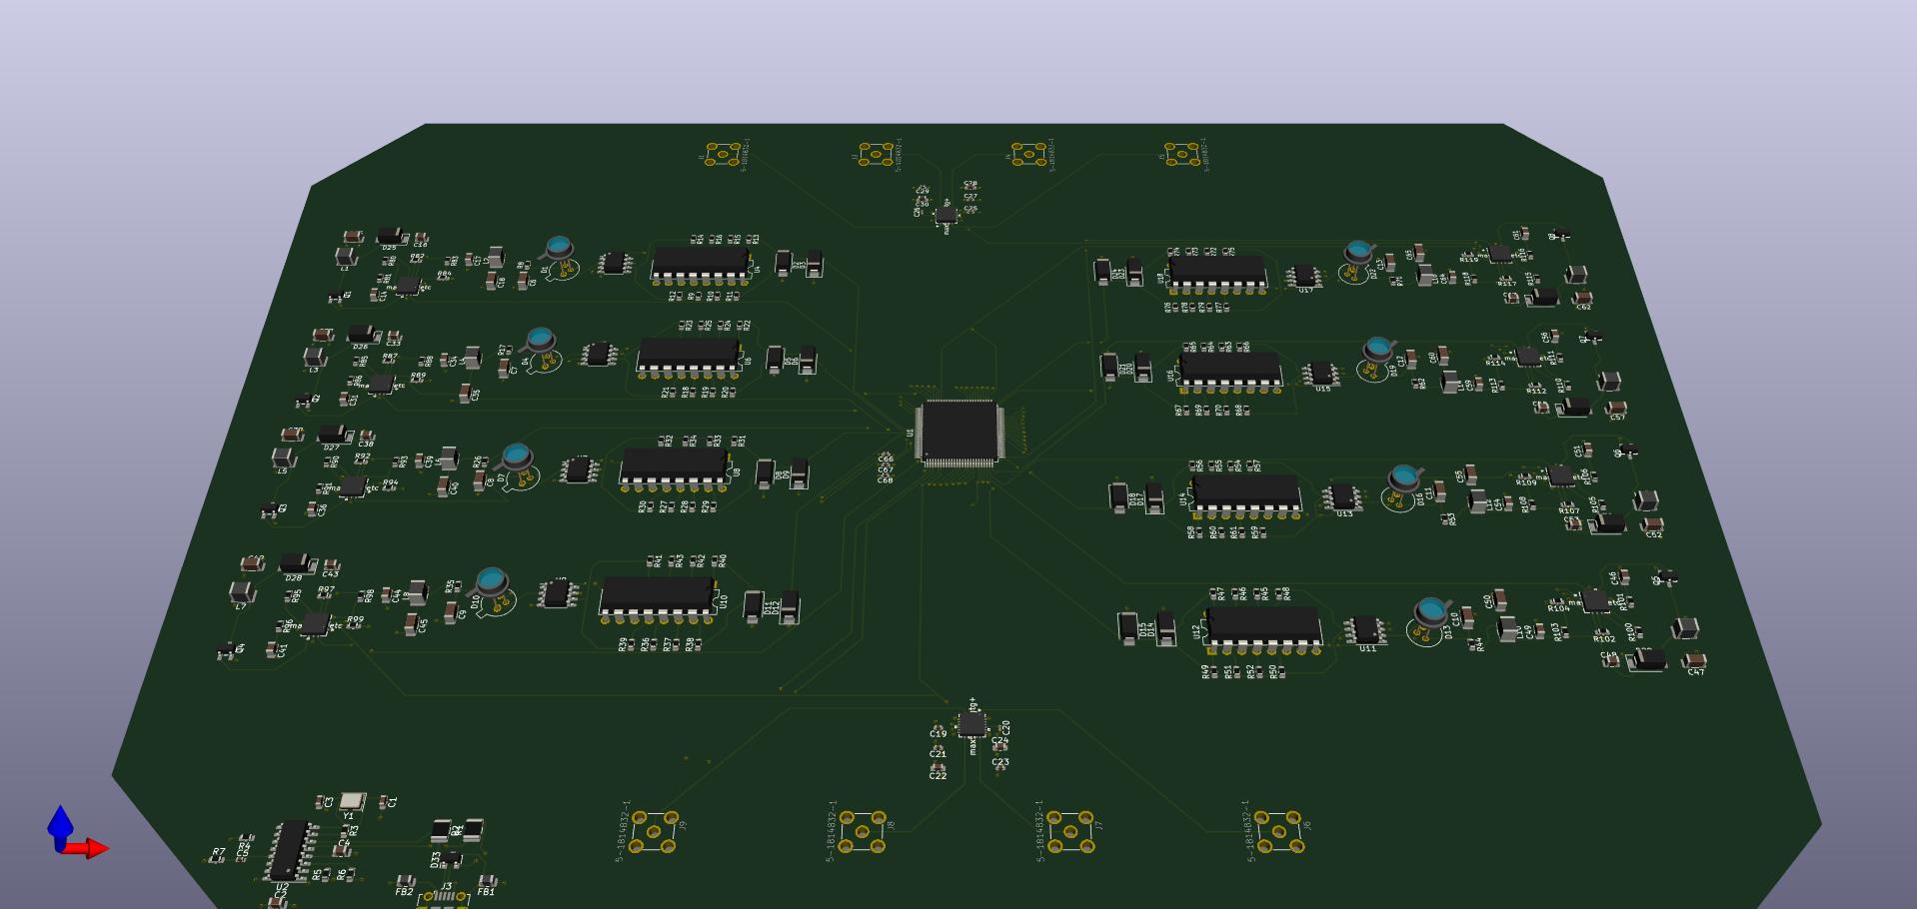
Task: Select inductor L1
Action: (345, 257)
